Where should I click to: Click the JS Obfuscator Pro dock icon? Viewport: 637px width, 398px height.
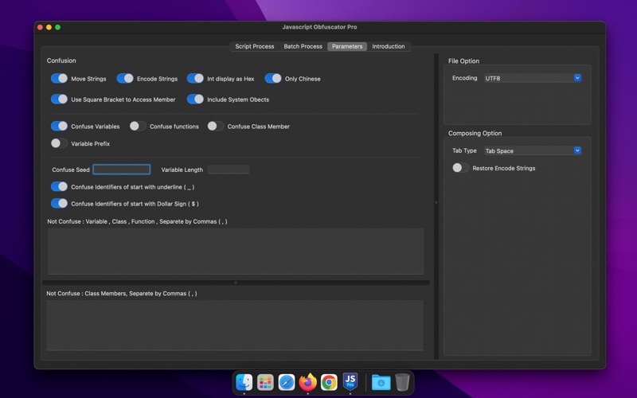pos(350,383)
